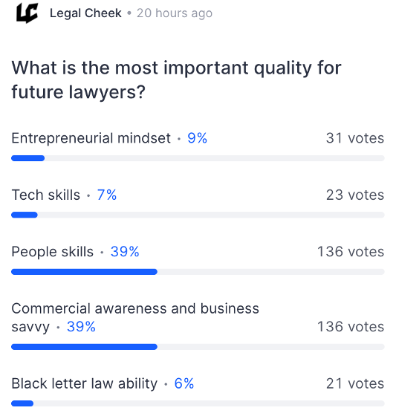
Task: Click the Commercial awareness progress bar
Action: (198, 347)
